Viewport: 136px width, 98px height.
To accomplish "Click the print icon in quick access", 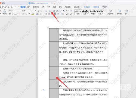I will click(x=6, y=7).
